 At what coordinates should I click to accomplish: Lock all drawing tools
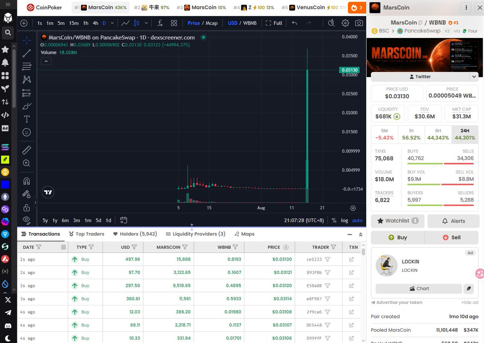(27, 208)
